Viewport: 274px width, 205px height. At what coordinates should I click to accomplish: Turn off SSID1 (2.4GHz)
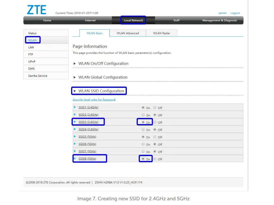tap(155, 108)
